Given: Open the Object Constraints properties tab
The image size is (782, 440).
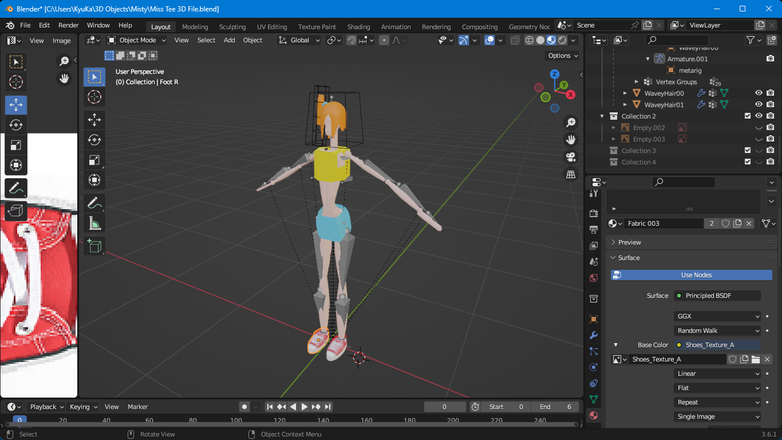Looking at the screenshot, I should pyautogui.click(x=594, y=383).
